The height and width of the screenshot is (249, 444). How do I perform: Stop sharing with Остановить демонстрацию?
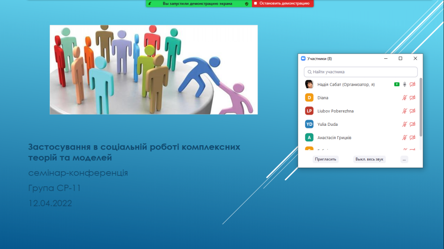pos(282,3)
